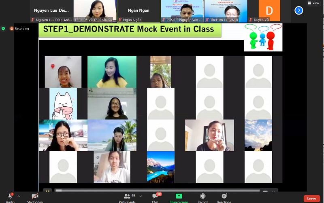Click the TheHien Le (VNU) video tile
The image size is (324, 203).
(226, 11)
